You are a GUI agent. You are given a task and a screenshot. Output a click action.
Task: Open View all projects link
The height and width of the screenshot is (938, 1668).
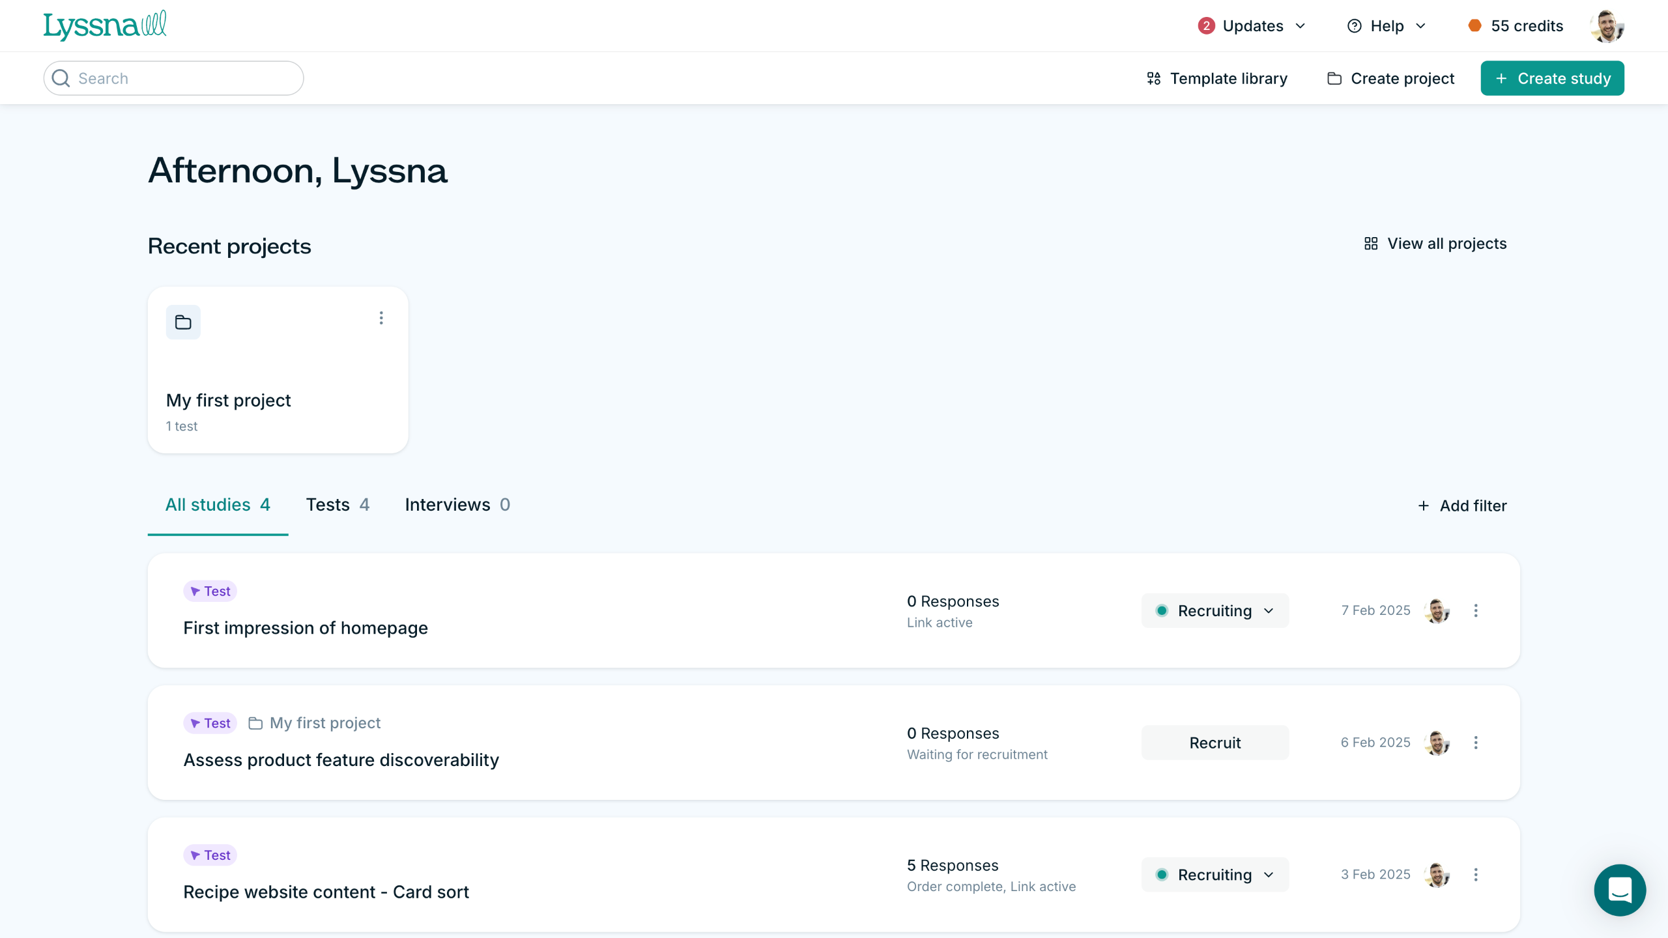pos(1435,244)
